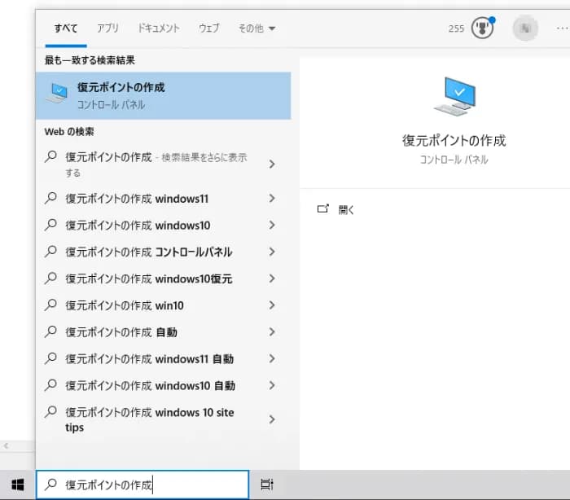The width and height of the screenshot is (570, 500).
Task: Open the Windows Start menu
Action: 17,485
